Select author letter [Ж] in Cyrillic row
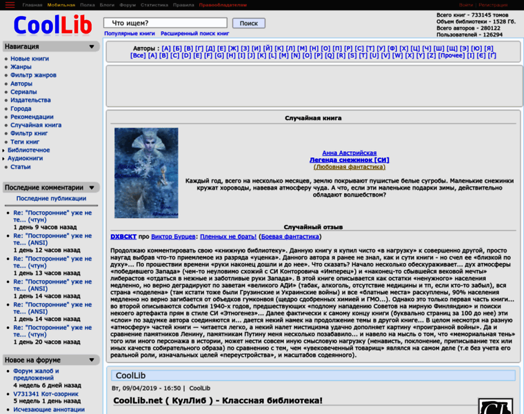This screenshot has width=524, height=414. pos(233,48)
